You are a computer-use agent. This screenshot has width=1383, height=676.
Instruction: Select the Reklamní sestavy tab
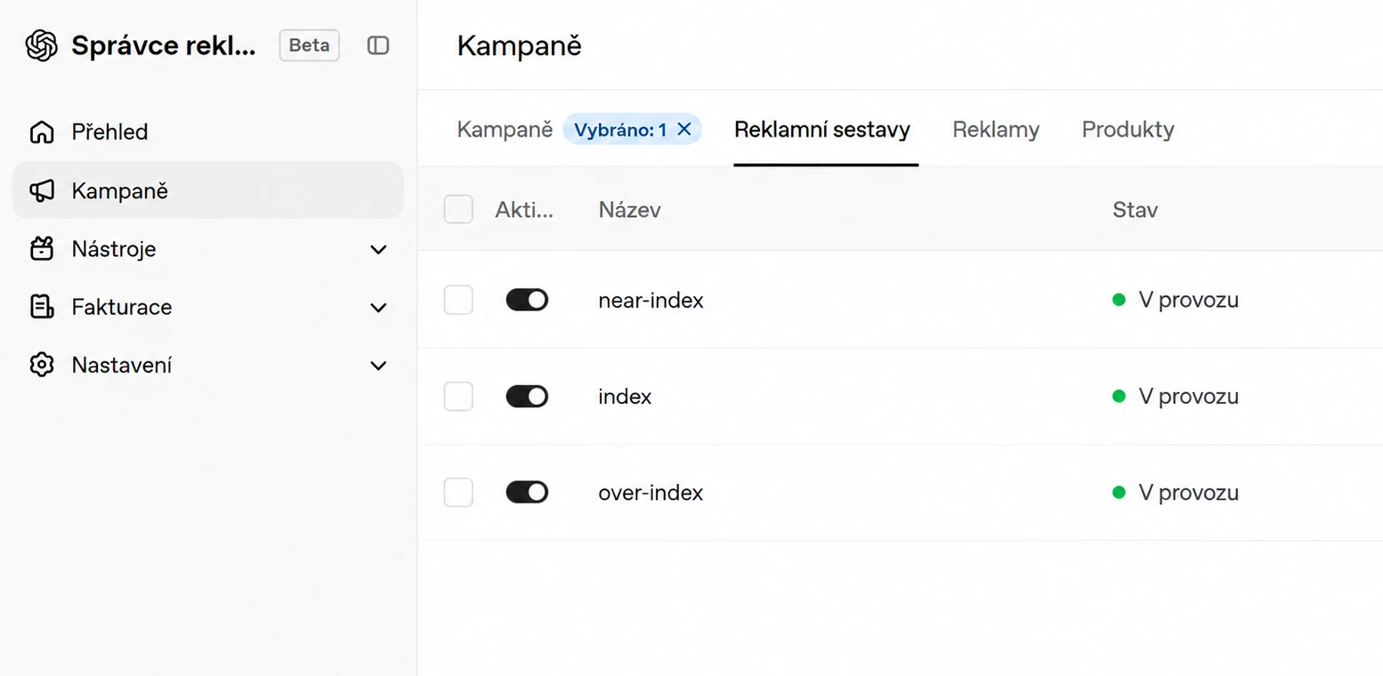pos(822,129)
